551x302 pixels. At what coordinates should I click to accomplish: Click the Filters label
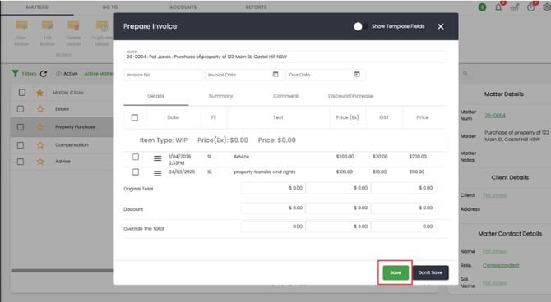(29, 74)
